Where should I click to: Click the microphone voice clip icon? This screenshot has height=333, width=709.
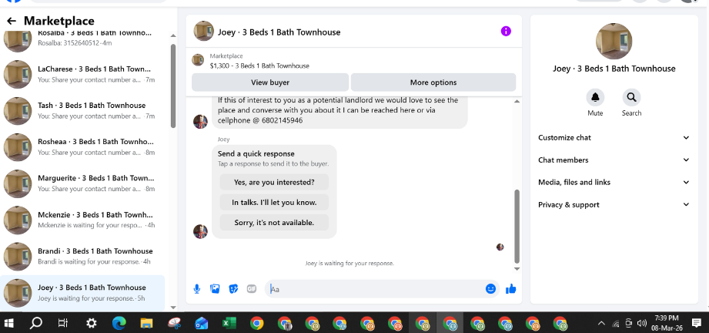coord(197,289)
